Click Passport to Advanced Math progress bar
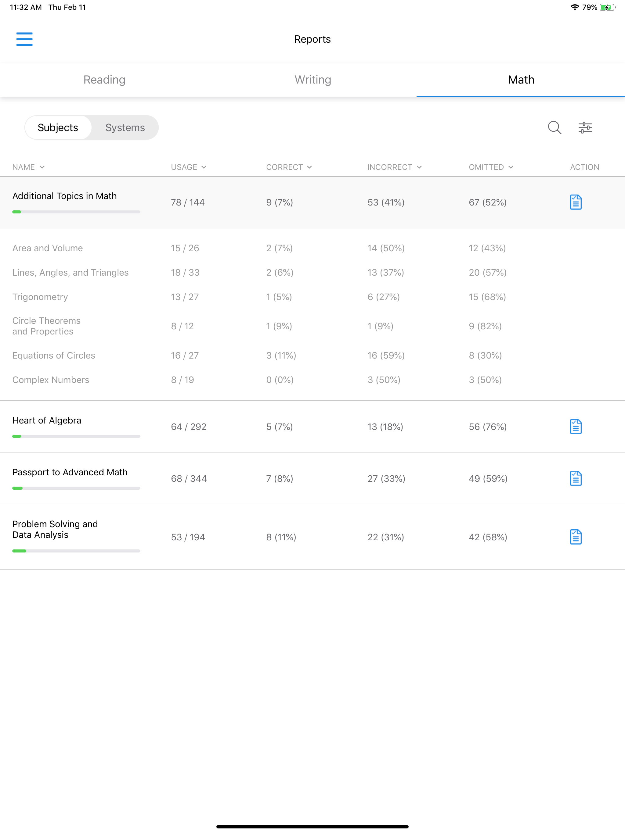 pyautogui.click(x=76, y=488)
